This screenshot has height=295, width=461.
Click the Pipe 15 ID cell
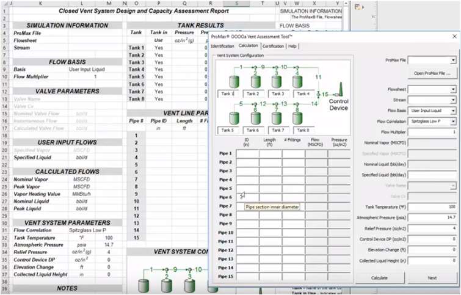pyautogui.click(x=247, y=277)
